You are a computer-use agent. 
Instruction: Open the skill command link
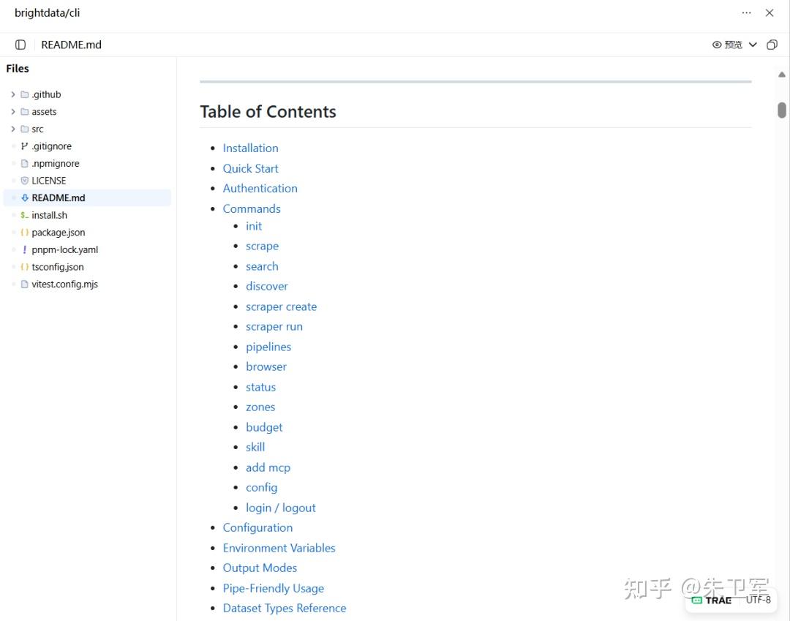255,447
